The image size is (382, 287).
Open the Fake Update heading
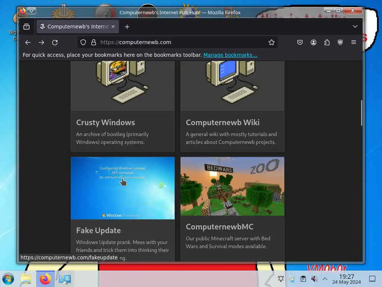click(x=98, y=230)
